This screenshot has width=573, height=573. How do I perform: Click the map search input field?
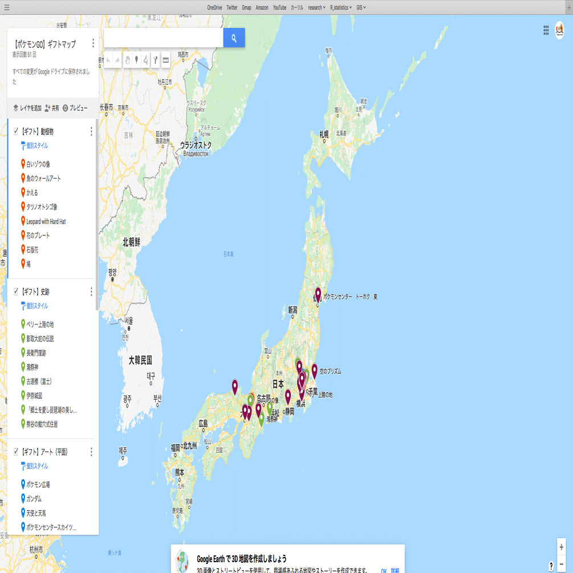[x=164, y=38]
